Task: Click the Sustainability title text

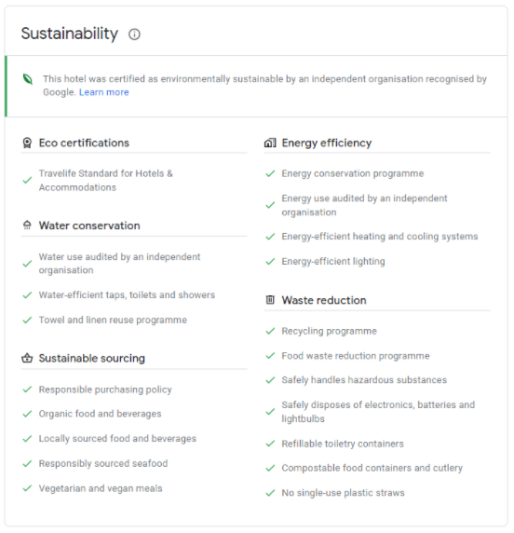Action: (70, 34)
